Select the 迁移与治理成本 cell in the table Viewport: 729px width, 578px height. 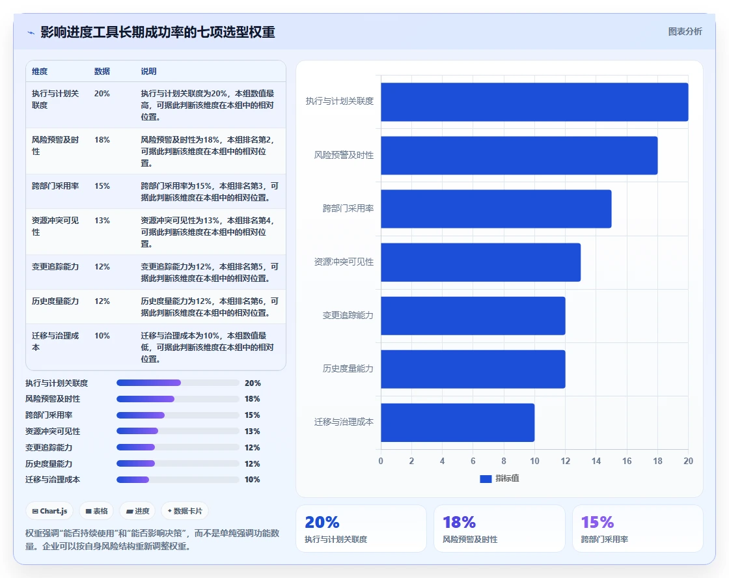[x=55, y=341]
